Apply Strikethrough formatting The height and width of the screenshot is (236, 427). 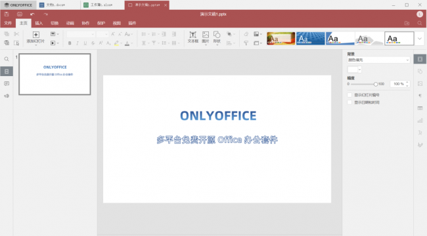pyautogui.click(x=93, y=43)
